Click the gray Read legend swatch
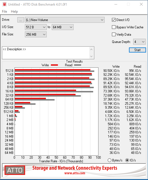 click(x=78, y=65)
